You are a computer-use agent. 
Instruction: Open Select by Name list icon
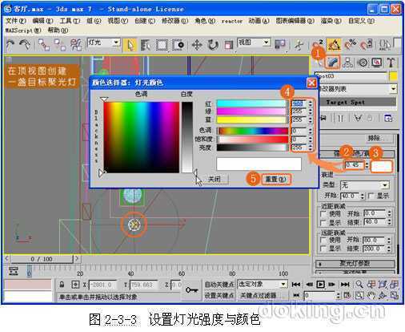click(146, 45)
